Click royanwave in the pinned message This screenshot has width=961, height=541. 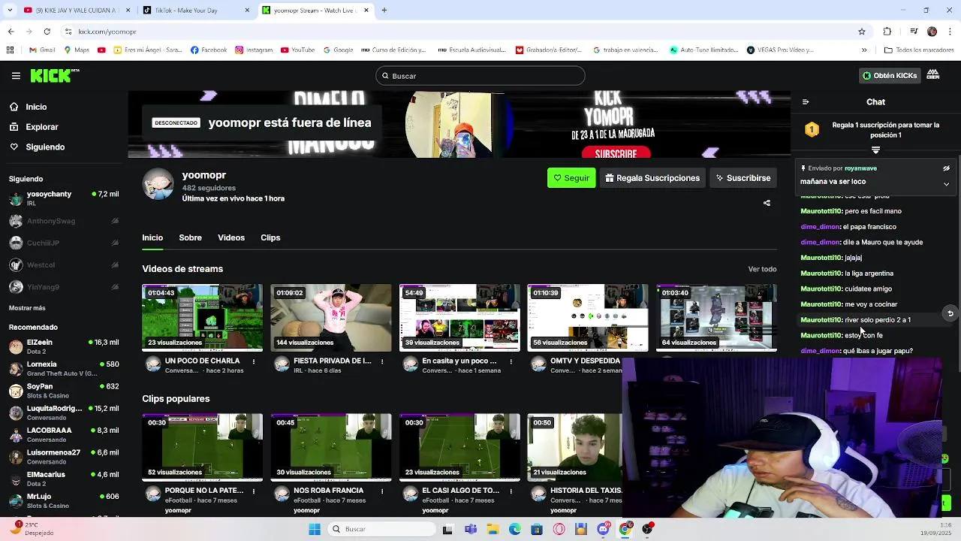(x=860, y=169)
